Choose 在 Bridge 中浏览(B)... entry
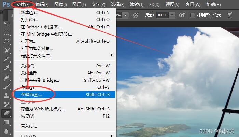239x137 pixels. pyautogui.click(x=65, y=27)
